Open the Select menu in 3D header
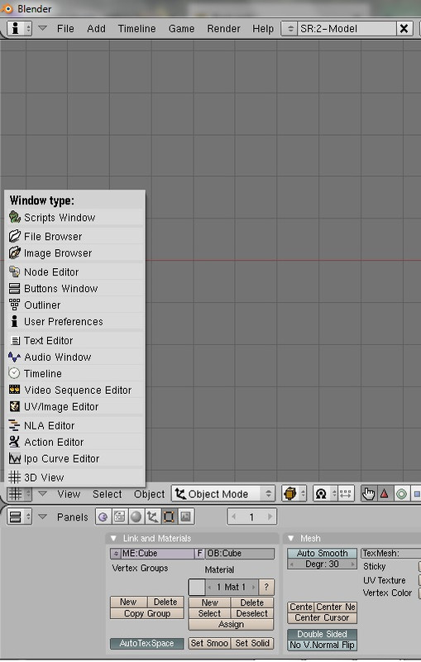 (108, 494)
